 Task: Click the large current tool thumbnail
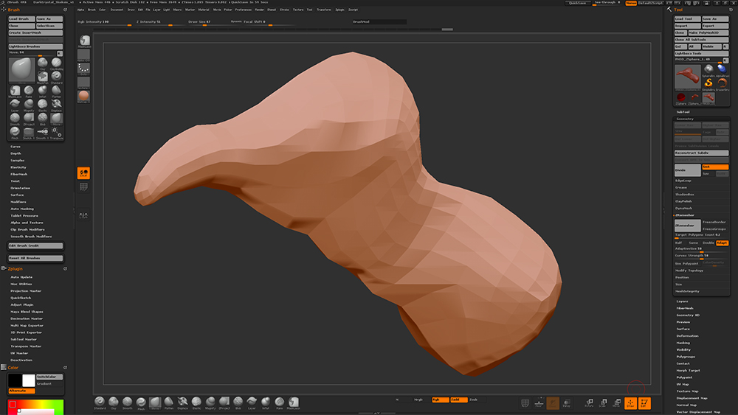pyautogui.click(x=688, y=77)
